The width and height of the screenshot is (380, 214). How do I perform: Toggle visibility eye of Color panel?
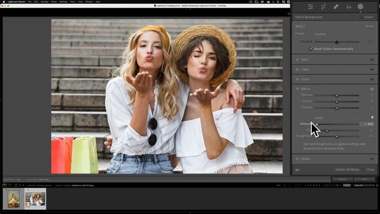tap(372, 70)
